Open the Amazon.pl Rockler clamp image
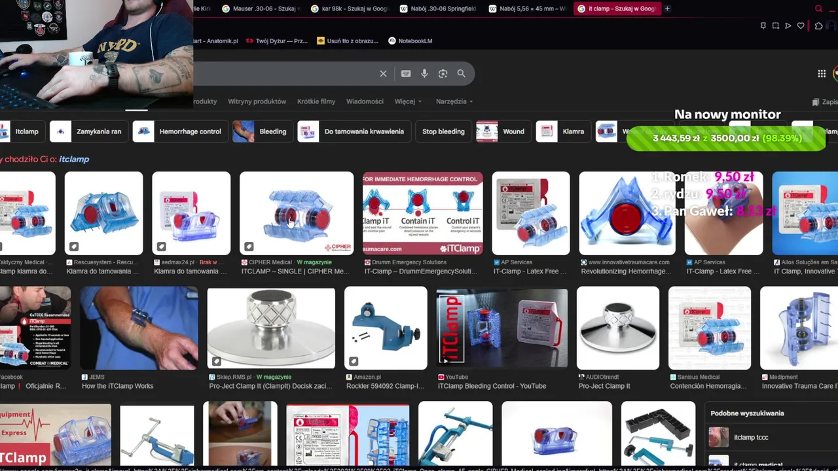The image size is (838, 471). tap(386, 328)
